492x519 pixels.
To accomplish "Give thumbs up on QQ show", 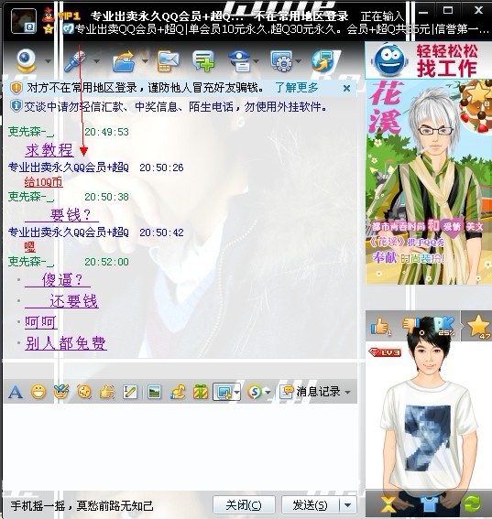I will 380,326.
